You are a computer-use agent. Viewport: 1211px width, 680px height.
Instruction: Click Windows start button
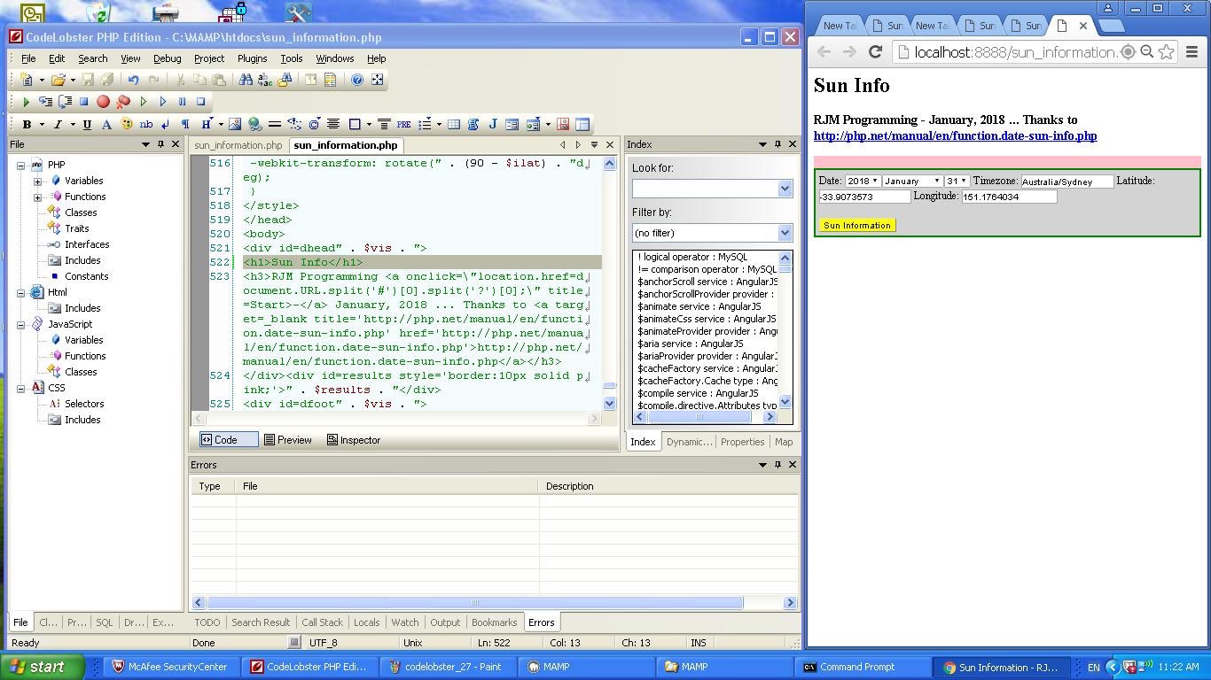(42, 667)
